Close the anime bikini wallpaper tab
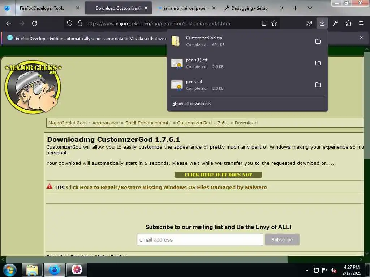The image size is (370, 277). pyautogui.click(x=214, y=8)
